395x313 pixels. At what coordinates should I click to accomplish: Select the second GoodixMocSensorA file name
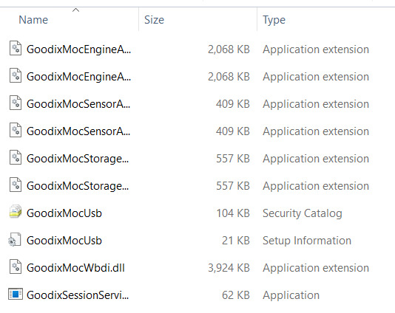click(x=78, y=131)
